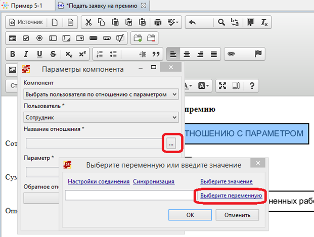
Task: Open Find with magnifier icon
Action: [x=221, y=22]
